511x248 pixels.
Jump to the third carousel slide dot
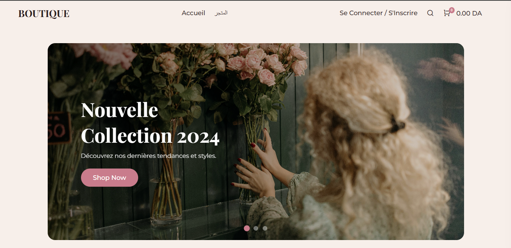pyautogui.click(x=265, y=228)
